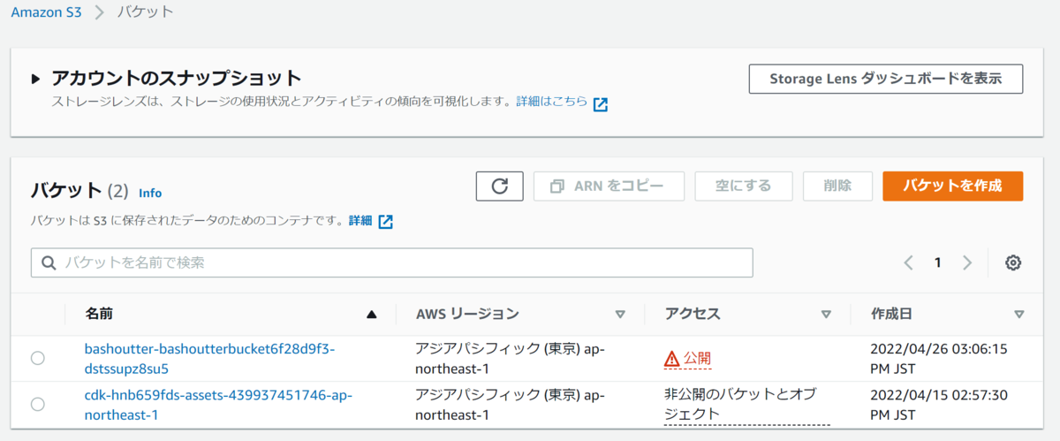Select page number 1 in pagination

pos(938,262)
